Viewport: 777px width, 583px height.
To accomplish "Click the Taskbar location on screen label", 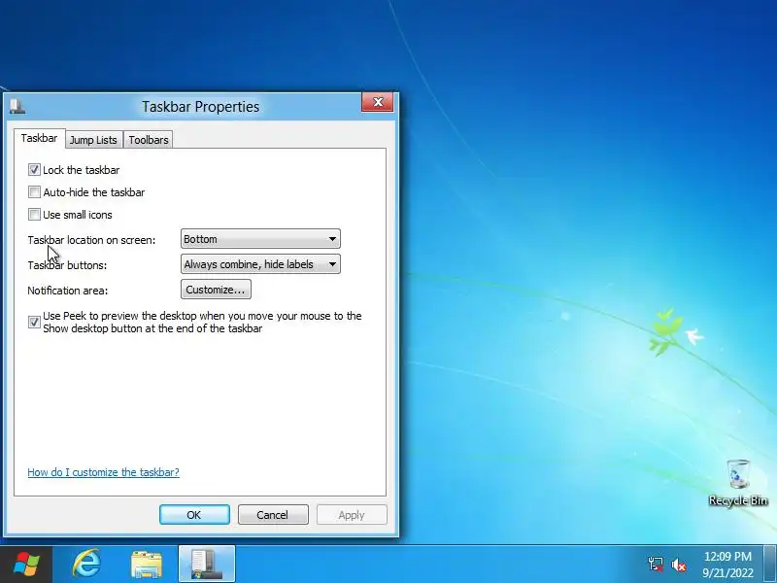I will click(x=91, y=240).
